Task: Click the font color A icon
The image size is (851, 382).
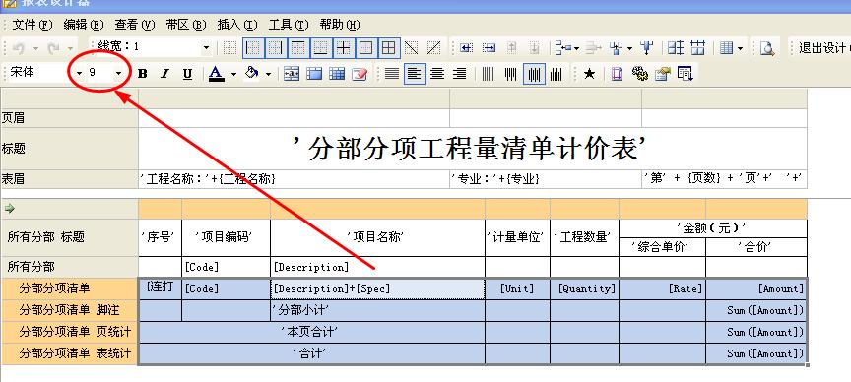Action: 217,74
